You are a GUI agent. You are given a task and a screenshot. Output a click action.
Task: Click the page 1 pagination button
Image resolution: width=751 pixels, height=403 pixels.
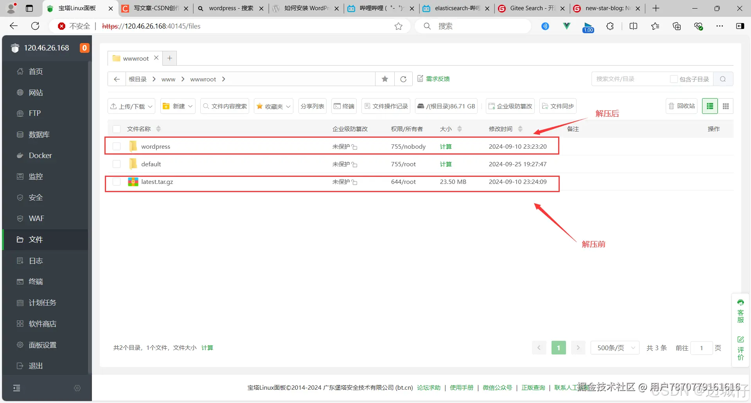(x=559, y=348)
